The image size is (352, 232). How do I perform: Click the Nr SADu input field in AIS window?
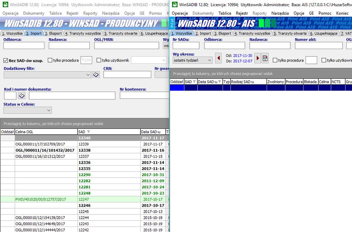(x=186, y=46)
